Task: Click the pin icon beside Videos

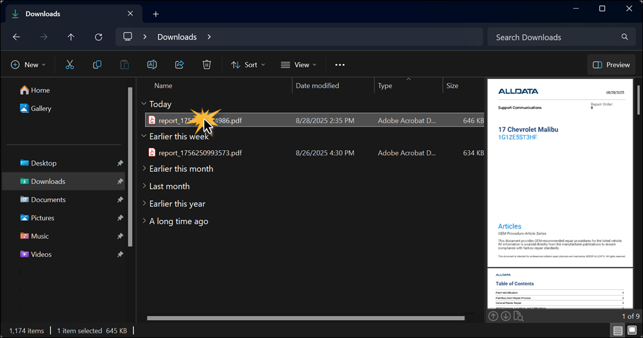Action: point(120,255)
